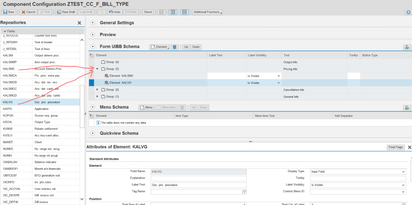
Task: Open the Element dropdown menu button
Action: tap(160, 47)
